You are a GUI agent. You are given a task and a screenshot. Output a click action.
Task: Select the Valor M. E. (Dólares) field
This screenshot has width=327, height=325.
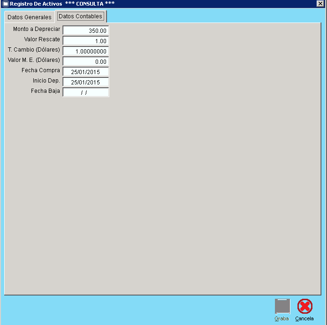[x=86, y=61]
